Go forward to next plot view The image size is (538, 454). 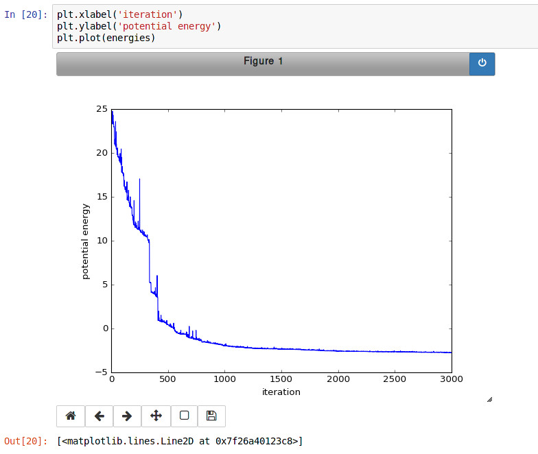coord(127,416)
